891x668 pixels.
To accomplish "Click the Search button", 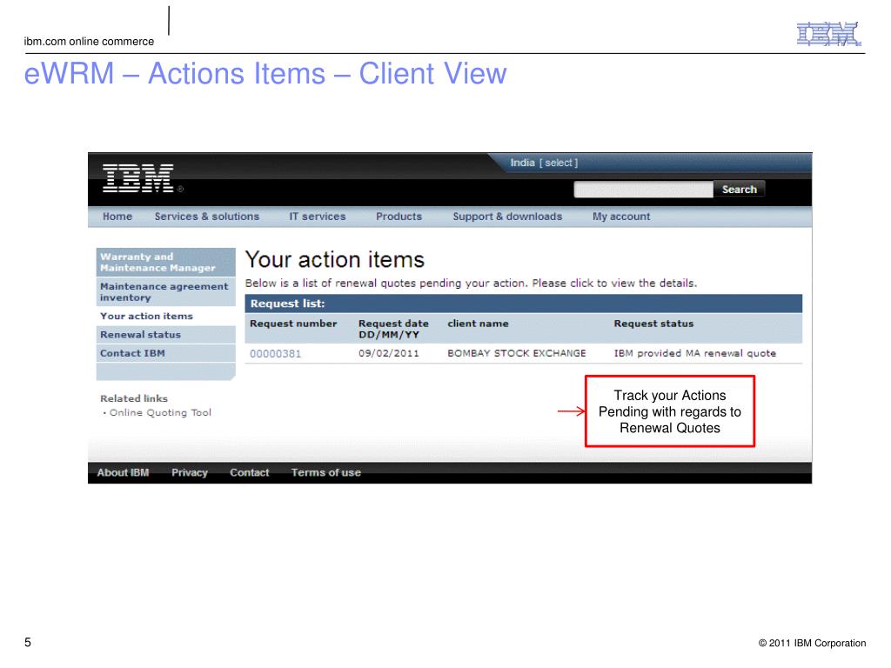I will (740, 189).
